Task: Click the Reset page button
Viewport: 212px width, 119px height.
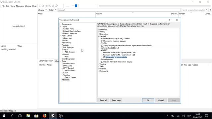Action: [x=116, y=100]
